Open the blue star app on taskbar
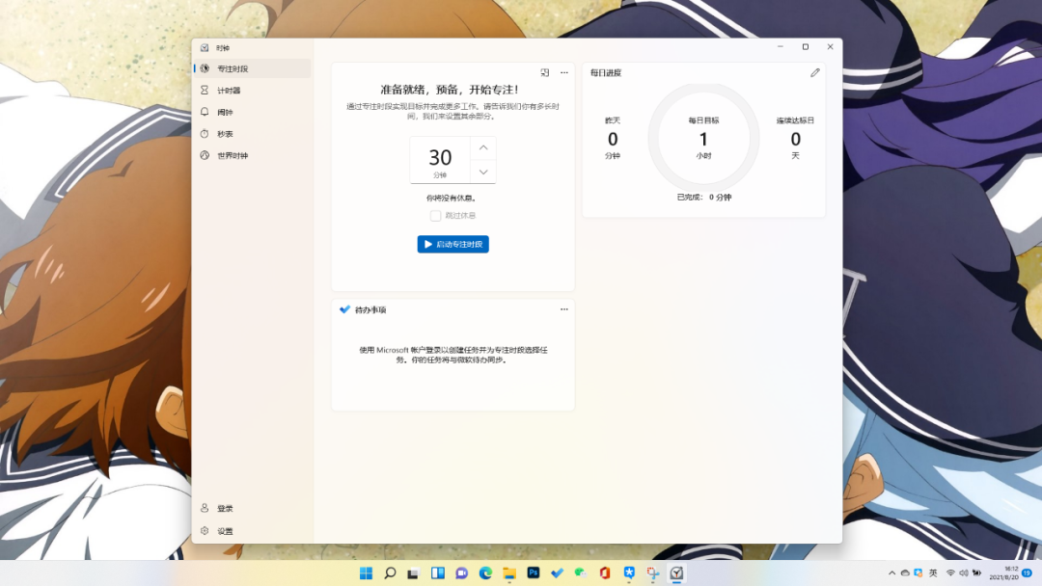 [629, 573]
